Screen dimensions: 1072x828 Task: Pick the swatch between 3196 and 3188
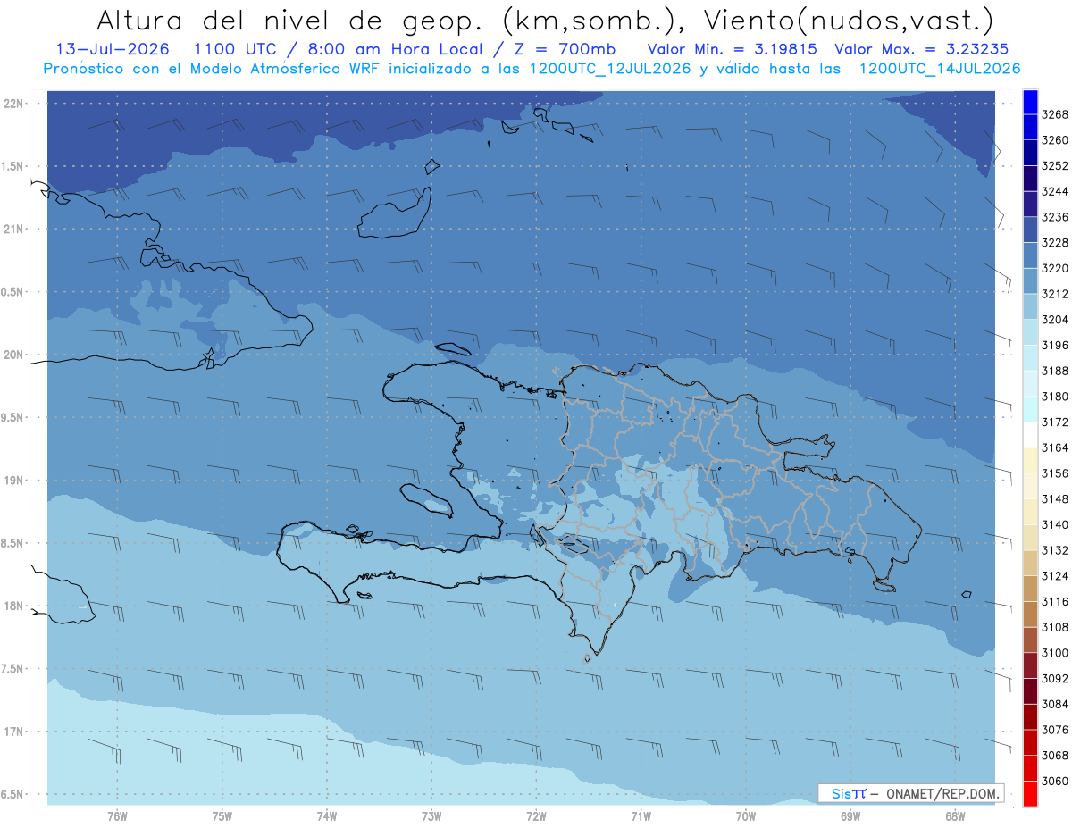point(1030,358)
